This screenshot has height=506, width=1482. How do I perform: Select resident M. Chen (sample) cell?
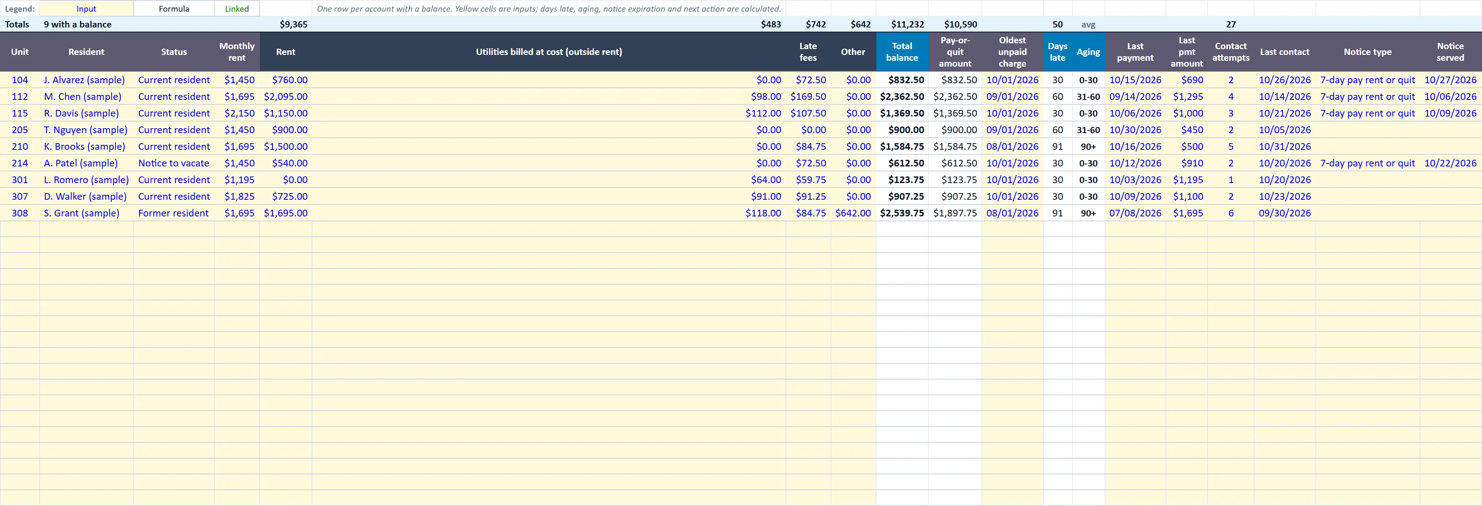coord(86,97)
